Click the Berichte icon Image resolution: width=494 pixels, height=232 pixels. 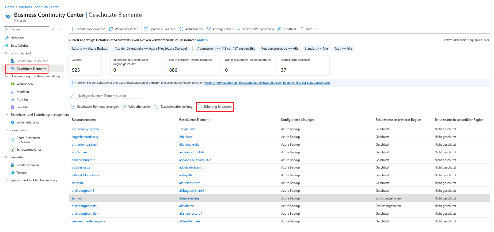[x=13, y=107]
